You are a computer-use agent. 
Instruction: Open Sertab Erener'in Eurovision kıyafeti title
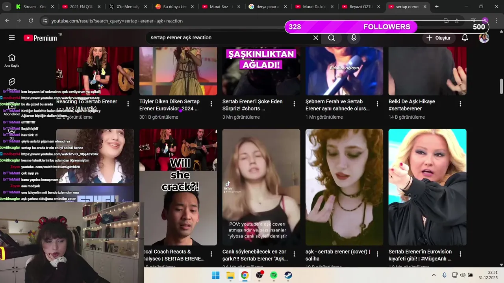(420, 255)
